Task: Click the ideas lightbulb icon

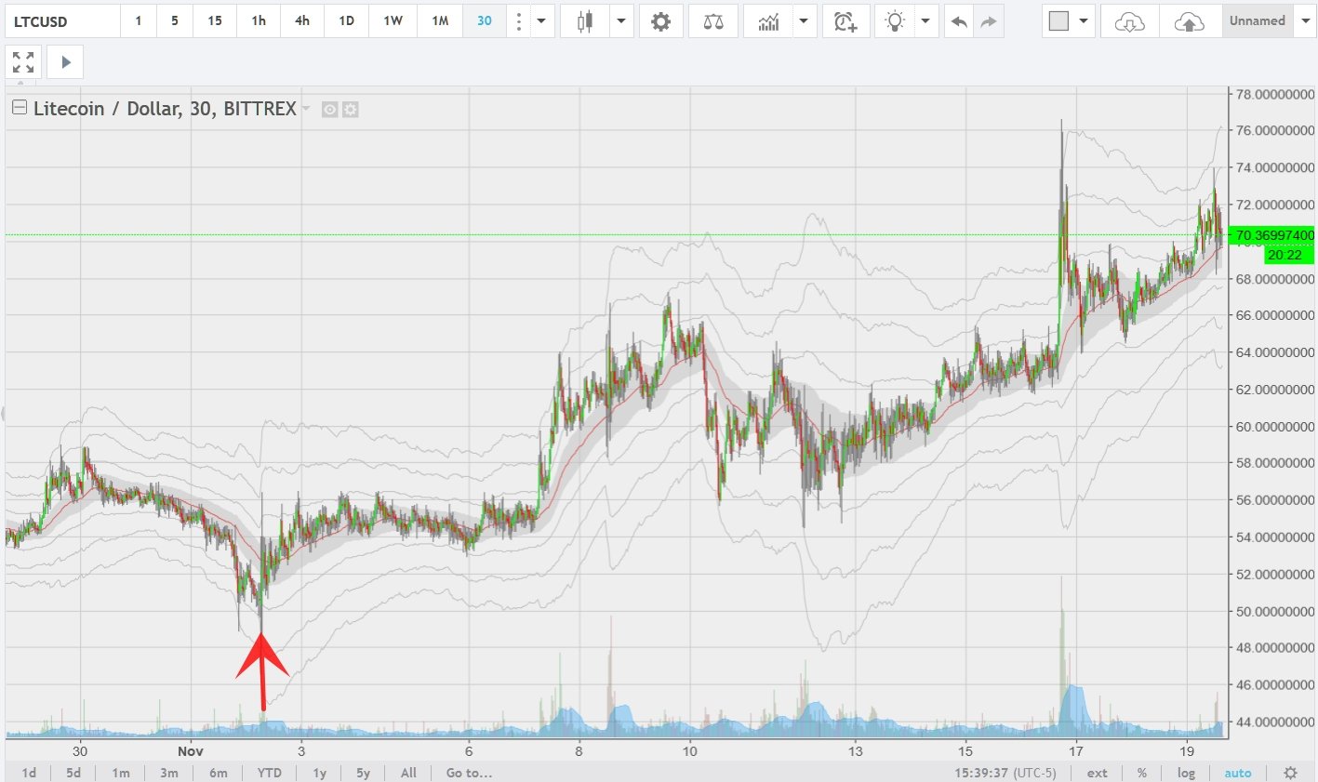Action: point(895,20)
